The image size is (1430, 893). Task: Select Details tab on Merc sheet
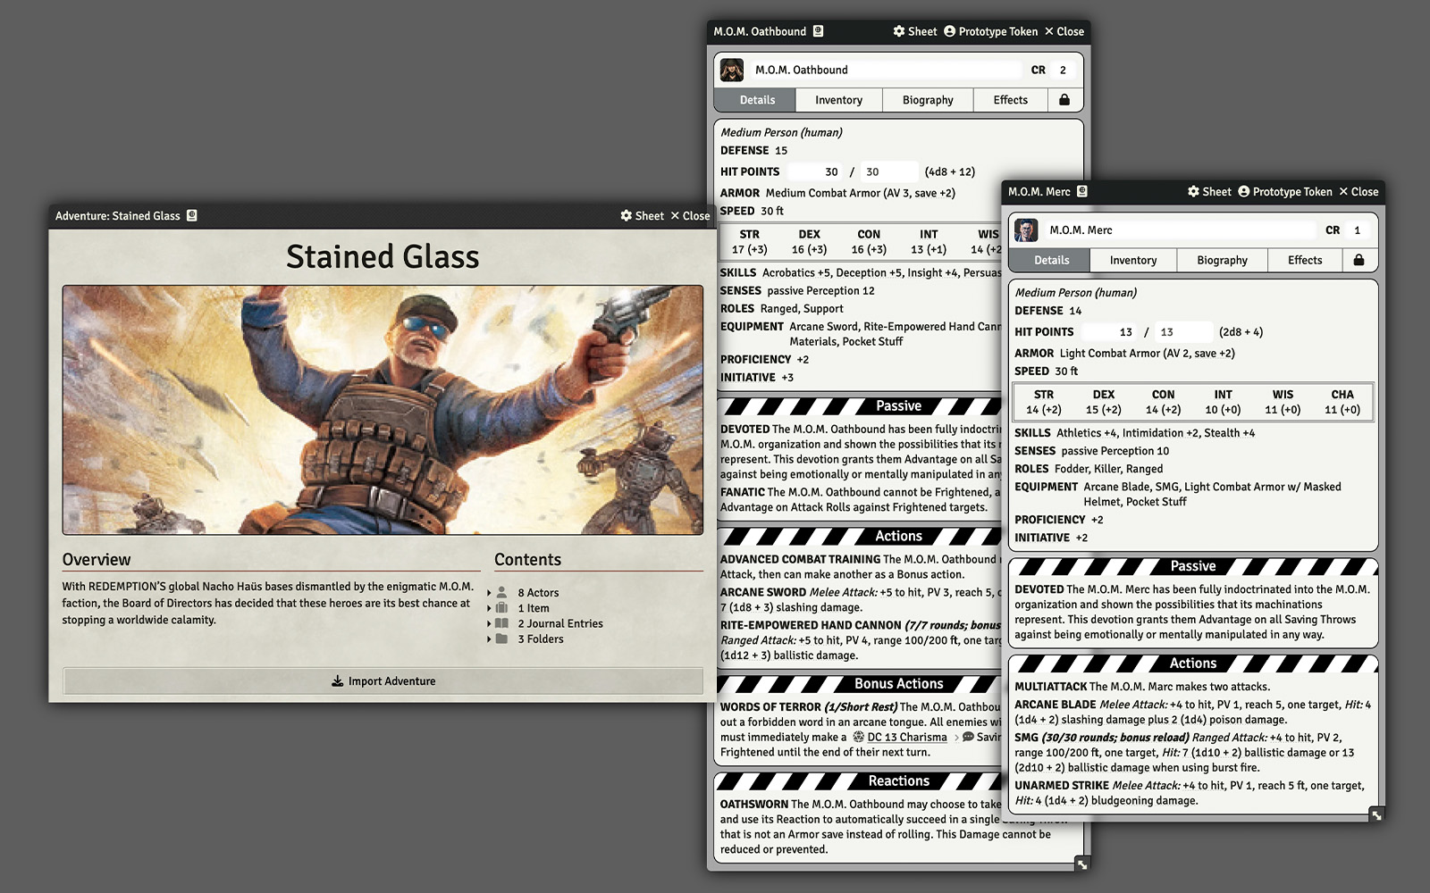[x=1051, y=260]
